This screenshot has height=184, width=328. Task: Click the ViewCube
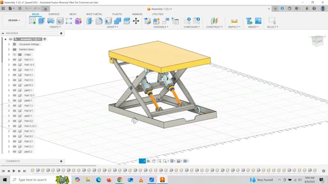coord(317,41)
